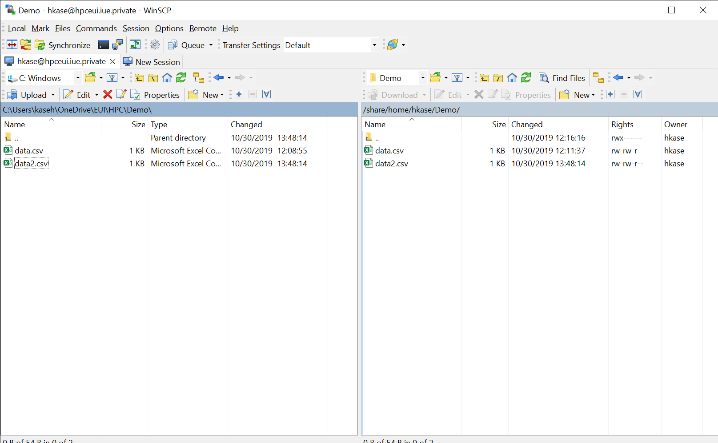
Task: Go back in remote panel history
Action: [x=618, y=78]
